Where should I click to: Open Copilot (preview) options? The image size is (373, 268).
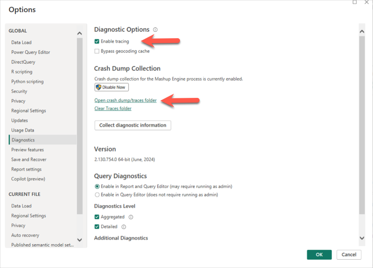point(28,179)
